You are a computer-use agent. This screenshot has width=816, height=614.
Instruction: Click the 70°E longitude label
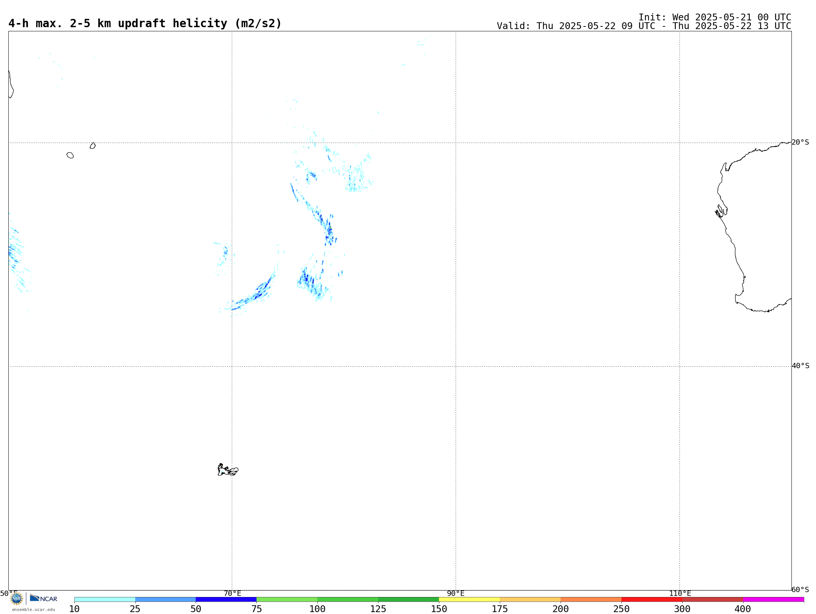pyautogui.click(x=232, y=594)
